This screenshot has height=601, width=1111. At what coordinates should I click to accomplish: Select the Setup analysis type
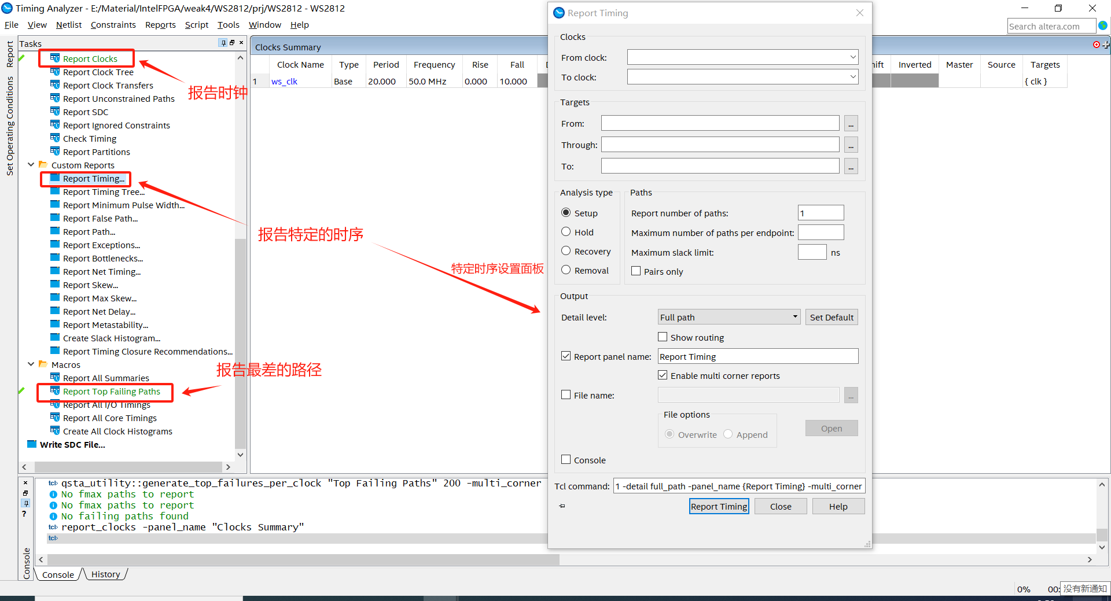[566, 213]
